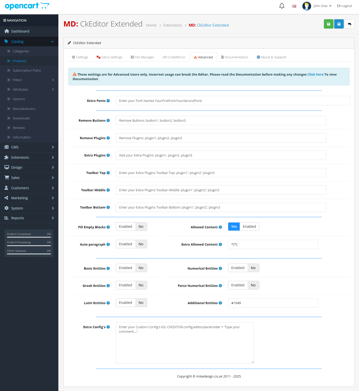
Task: Click the Toolbar Top help icon
Action: pos(108,173)
